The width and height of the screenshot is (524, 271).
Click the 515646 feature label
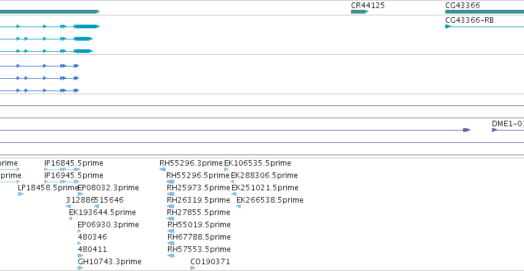pos(109,200)
